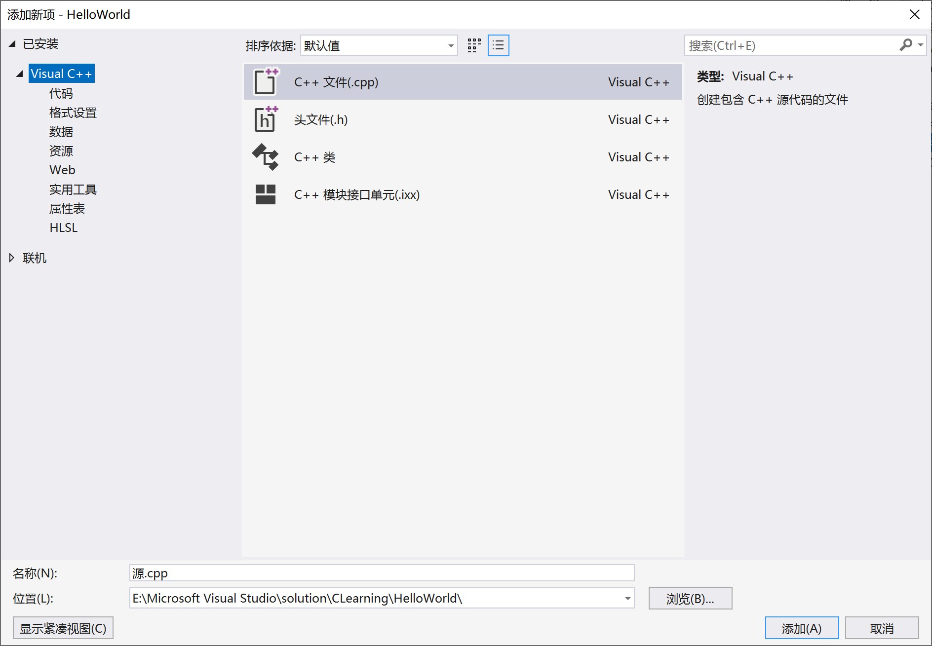Click Visual C++ type in .cpp row
Image resolution: width=932 pixels, height=646 pixels.
coord(639,82)
